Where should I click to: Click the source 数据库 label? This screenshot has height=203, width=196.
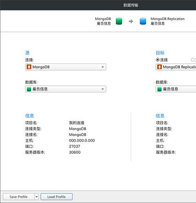click(31, 82)
